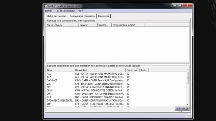Switch to the Propriétés tab
Screen dimensions: 216x121
coord(104,16)
